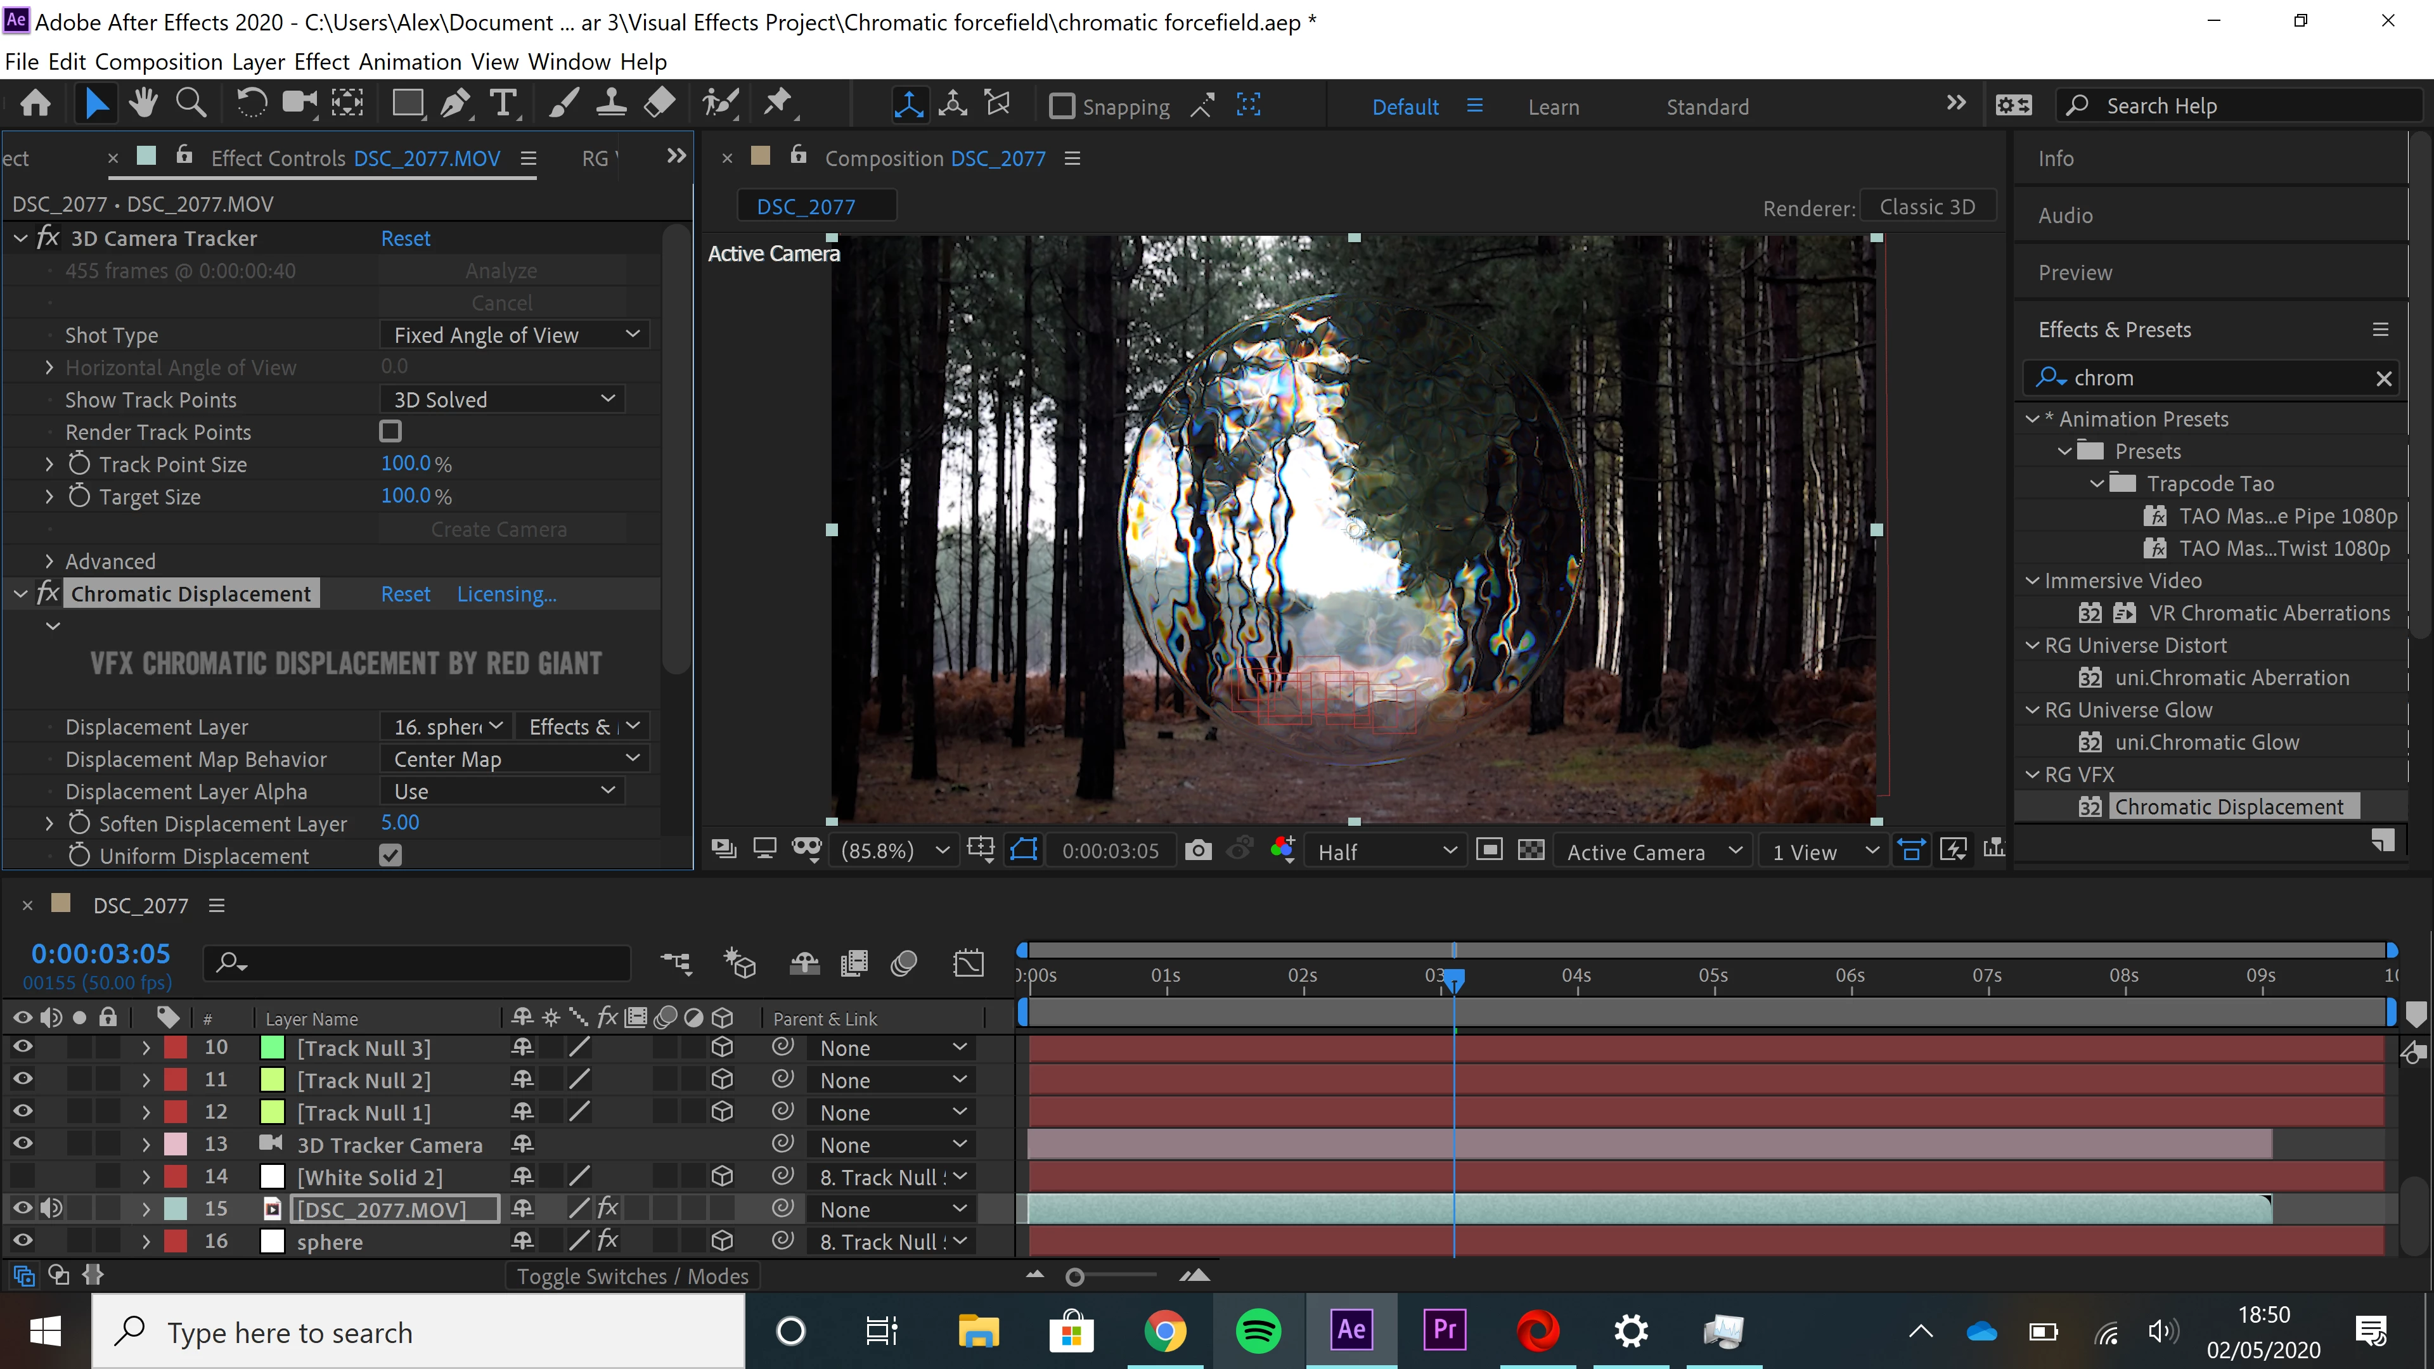Uncheck the Uniform Displacement checkbox
The image size is (2434, 1369).
(x=390, y=856)
